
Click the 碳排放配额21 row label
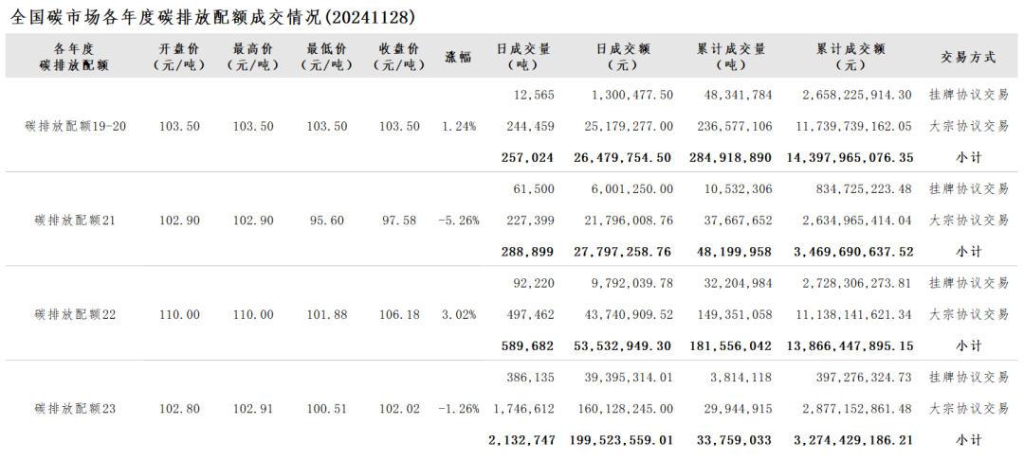(75, 221)
